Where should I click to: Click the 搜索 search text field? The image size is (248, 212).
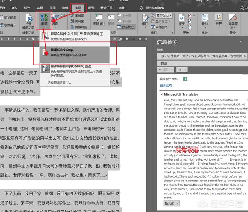coord(201,56)
